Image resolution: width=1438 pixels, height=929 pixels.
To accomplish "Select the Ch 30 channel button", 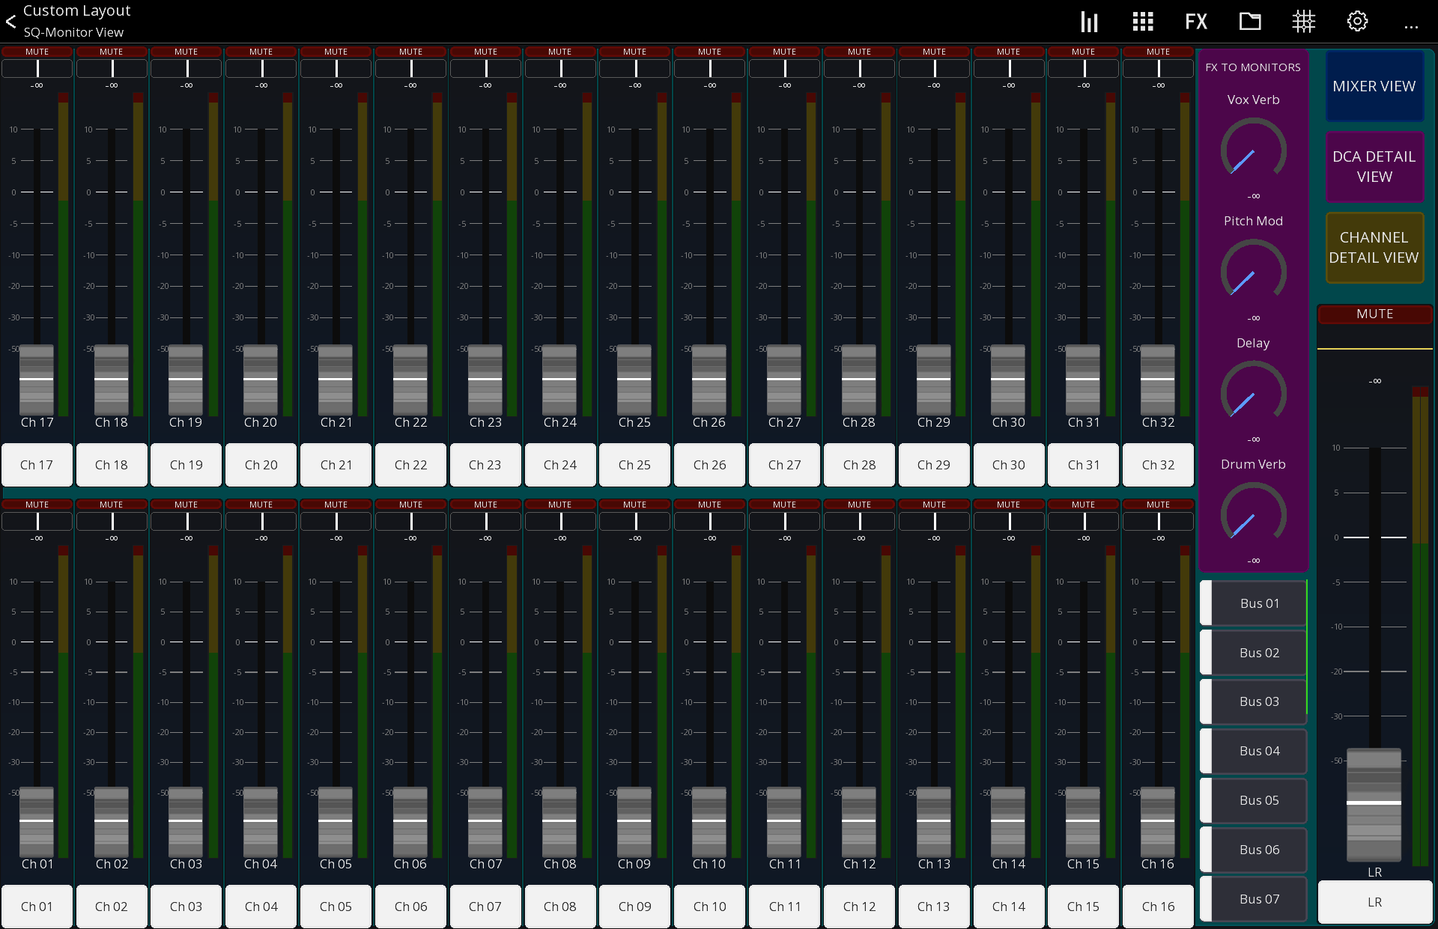I will (x=1009, y=465).
